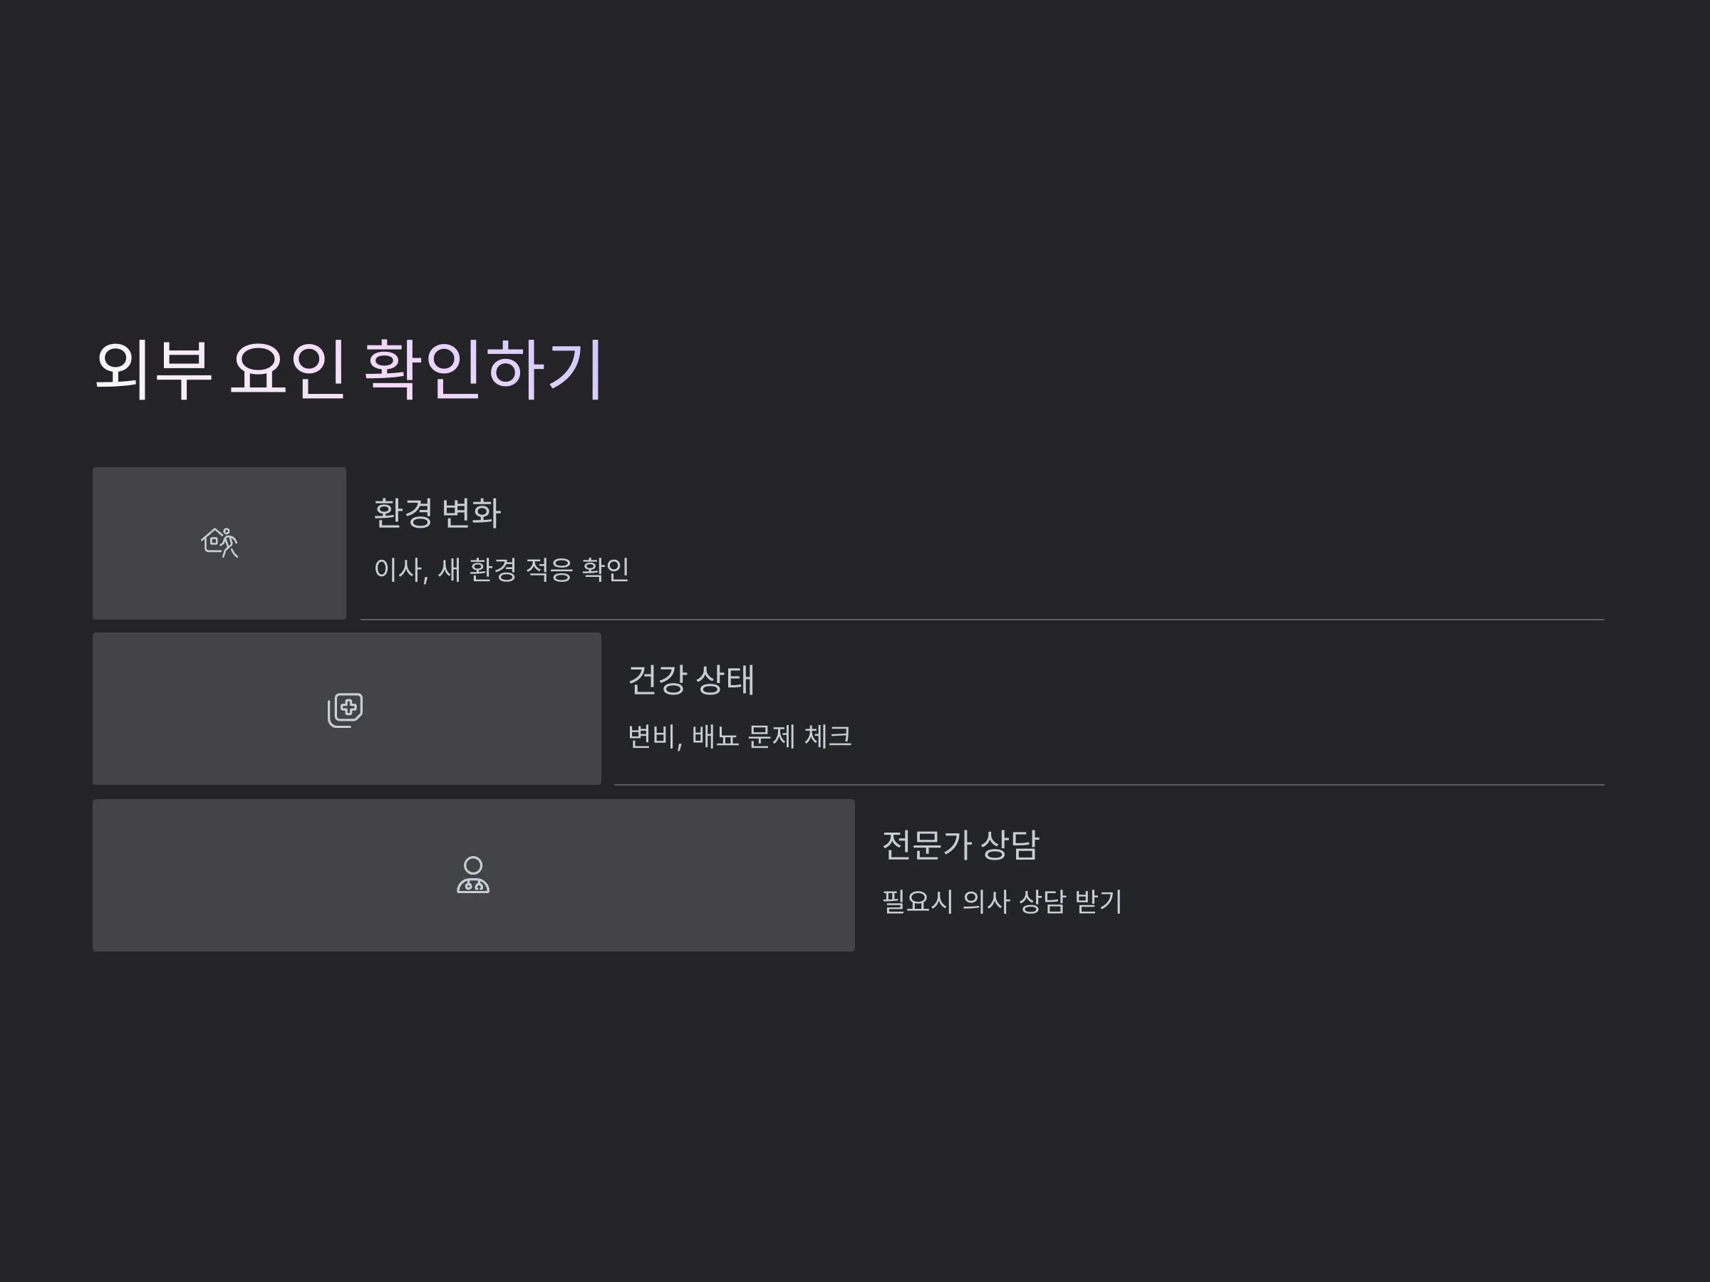Click the 건강 상태 heading
The height and width of the screenshot is (1282, 1710).
[691, 679]
